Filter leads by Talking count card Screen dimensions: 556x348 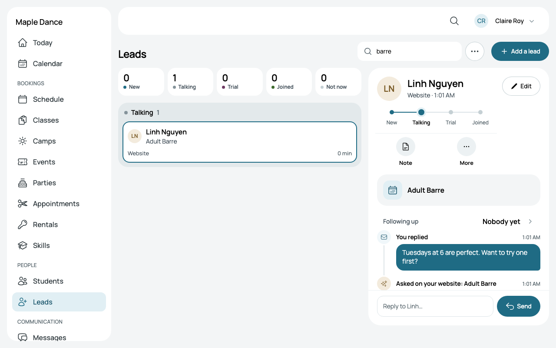click(190, 82)
